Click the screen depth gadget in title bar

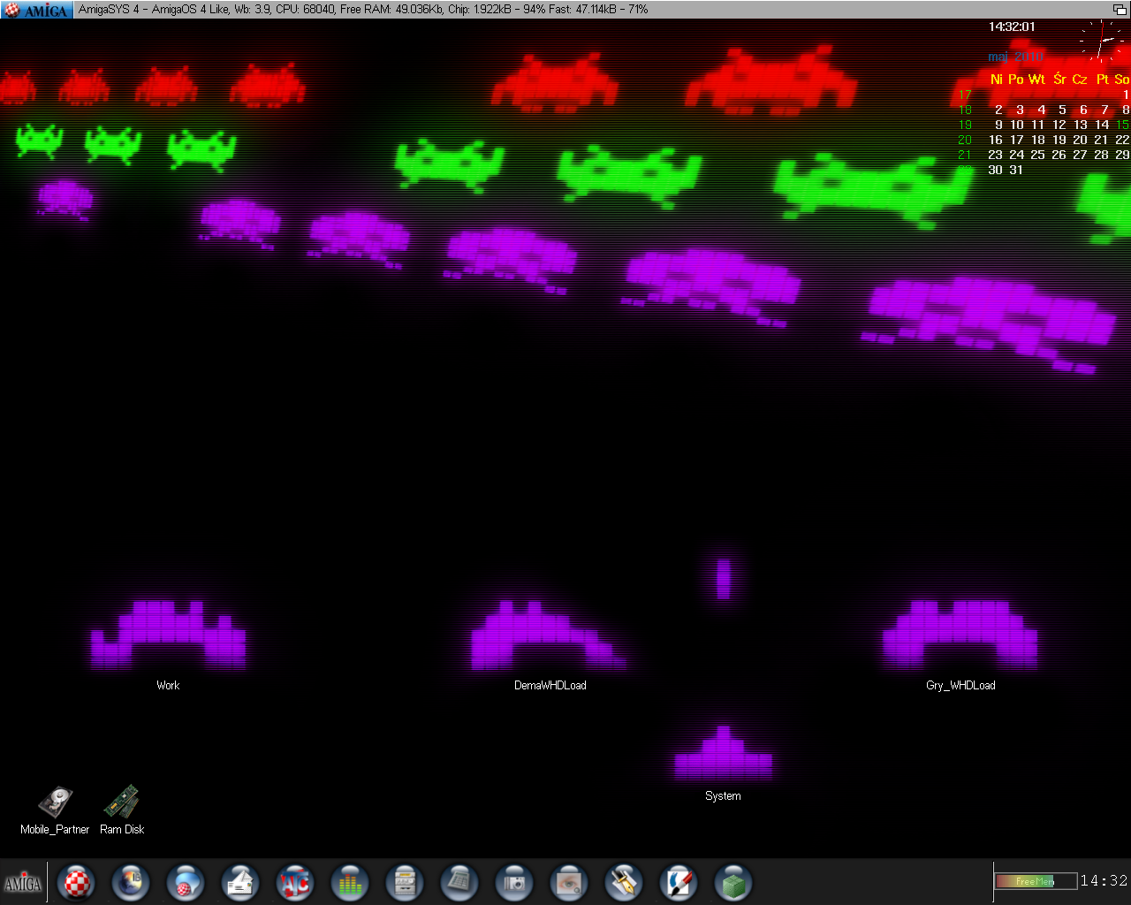(1120, 10)
